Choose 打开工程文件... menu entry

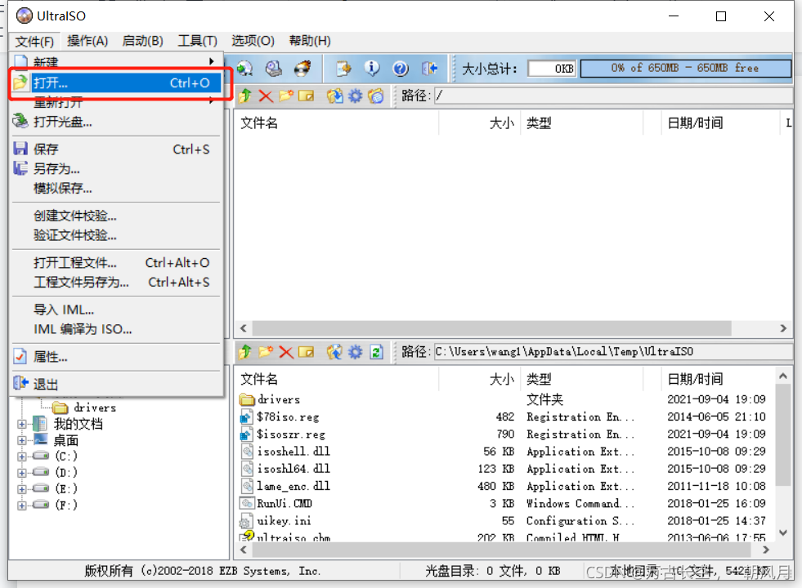pyautogui.click(x=117, y=263)
